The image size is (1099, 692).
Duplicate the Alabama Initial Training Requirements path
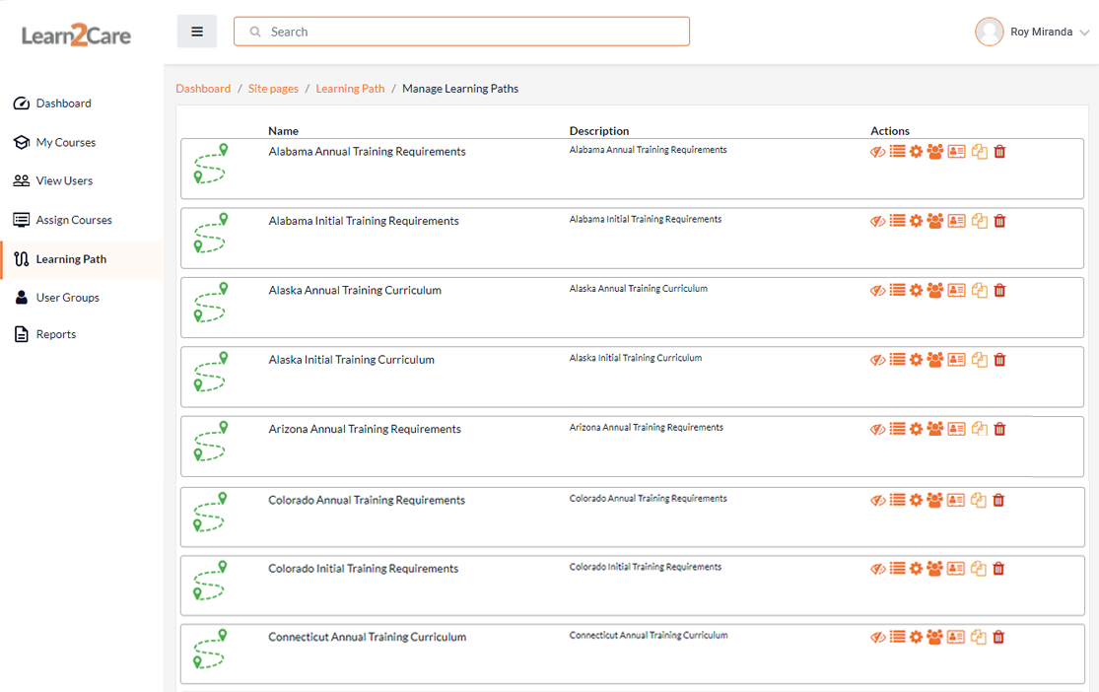click(979, 221)
